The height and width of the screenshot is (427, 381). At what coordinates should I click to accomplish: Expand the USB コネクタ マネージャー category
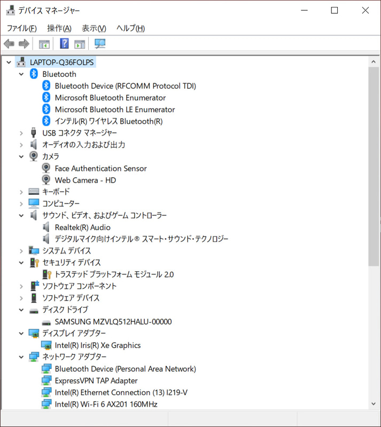21,133
